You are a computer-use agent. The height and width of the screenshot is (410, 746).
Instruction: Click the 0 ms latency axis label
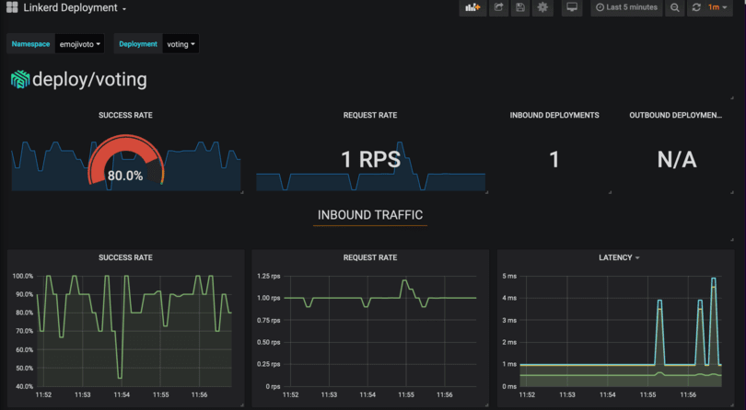point(509,386)
